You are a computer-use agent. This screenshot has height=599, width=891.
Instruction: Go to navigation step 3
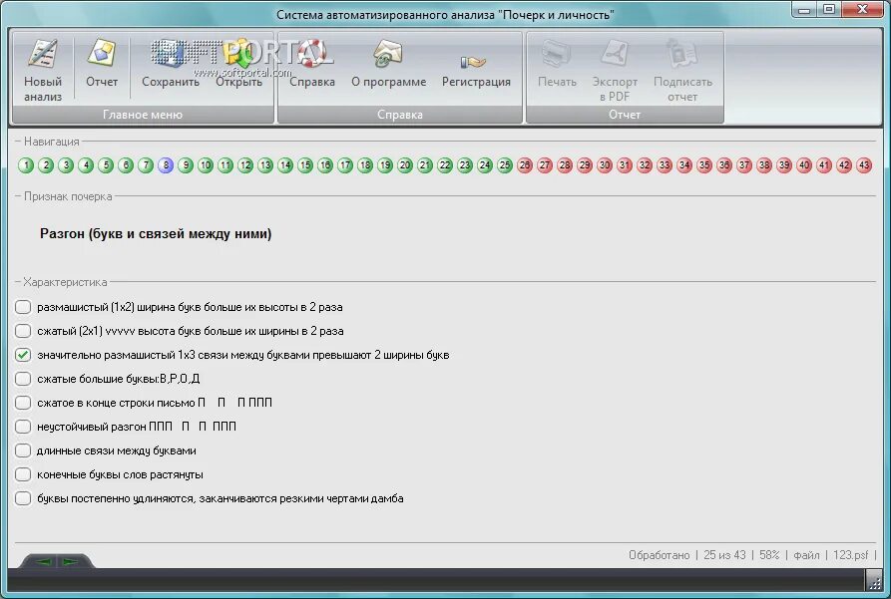click(x=66, y=165)
